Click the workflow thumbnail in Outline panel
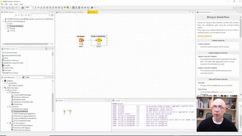 [67, 112]
